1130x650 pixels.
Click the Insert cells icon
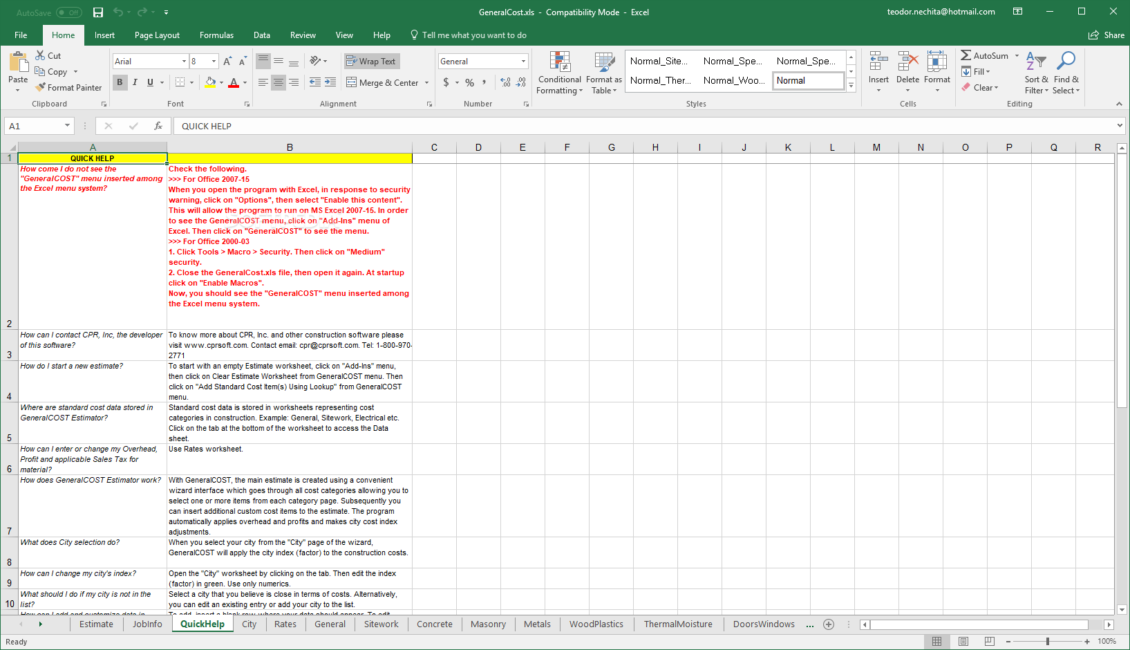[x=878, y=62]
